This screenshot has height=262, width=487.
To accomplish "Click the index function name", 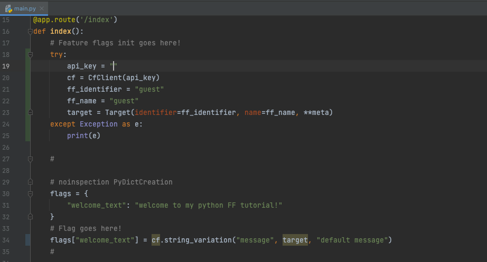I will pos(61,31).
